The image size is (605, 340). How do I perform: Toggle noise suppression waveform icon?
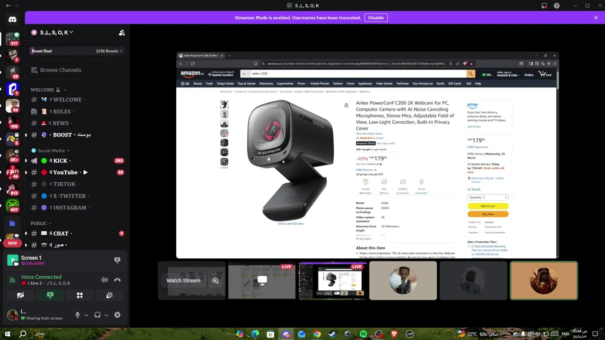click(x=104, y=280)
